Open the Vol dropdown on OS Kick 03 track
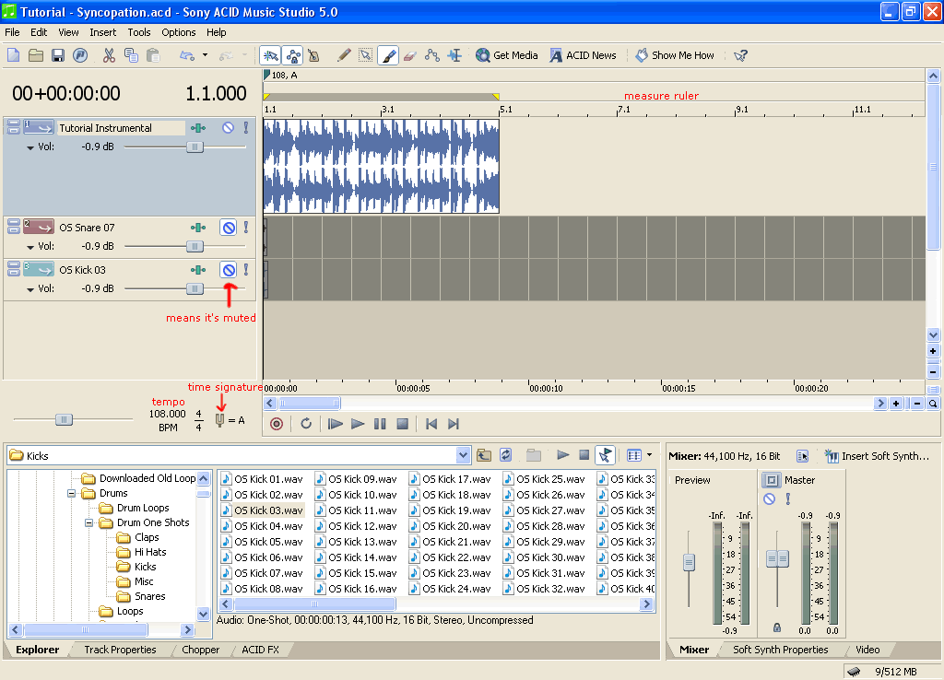The image size is (944, 680). [30, 289]
